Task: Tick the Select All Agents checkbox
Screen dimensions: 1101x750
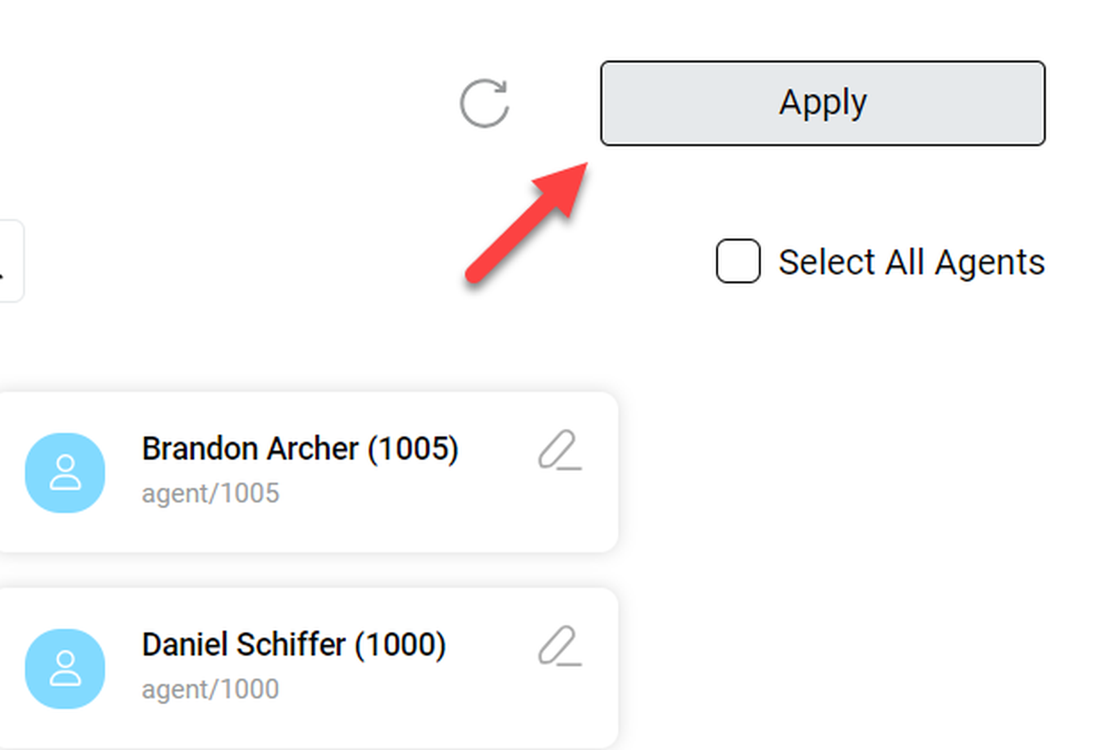Action: click(x=738, y=261)
